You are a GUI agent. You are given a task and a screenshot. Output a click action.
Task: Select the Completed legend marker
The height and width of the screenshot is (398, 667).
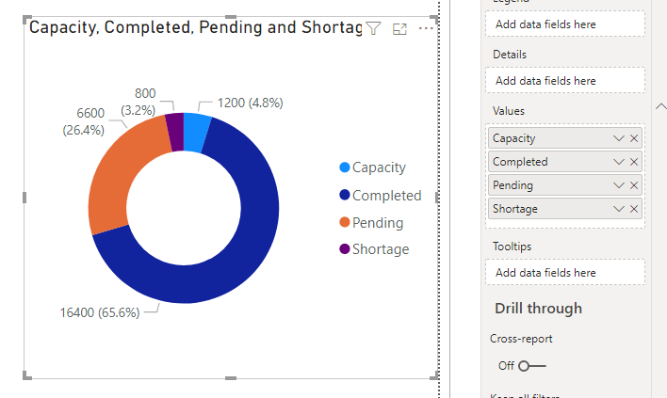pos(345,195)
